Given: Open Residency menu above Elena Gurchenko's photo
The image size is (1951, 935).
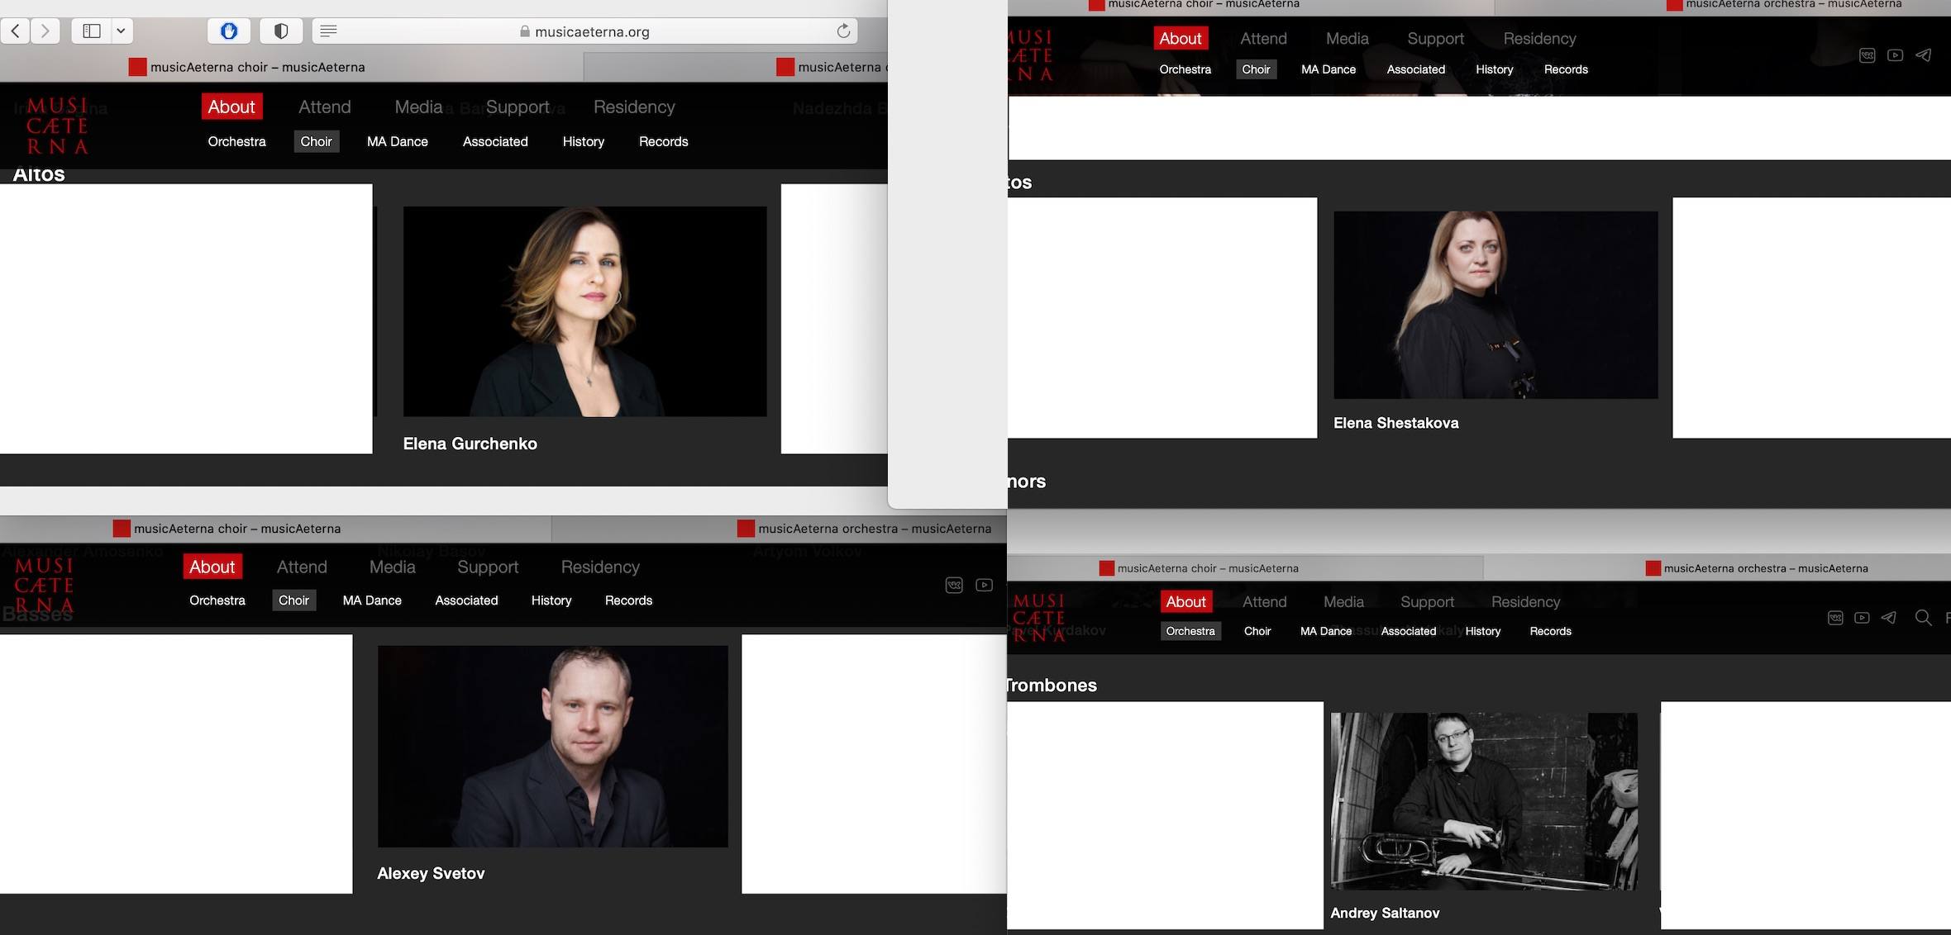Looking at the screenshot, I should pyautogui.click(x=633, y=107).
